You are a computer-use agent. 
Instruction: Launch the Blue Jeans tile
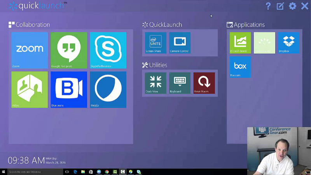(x=69, y=89)
